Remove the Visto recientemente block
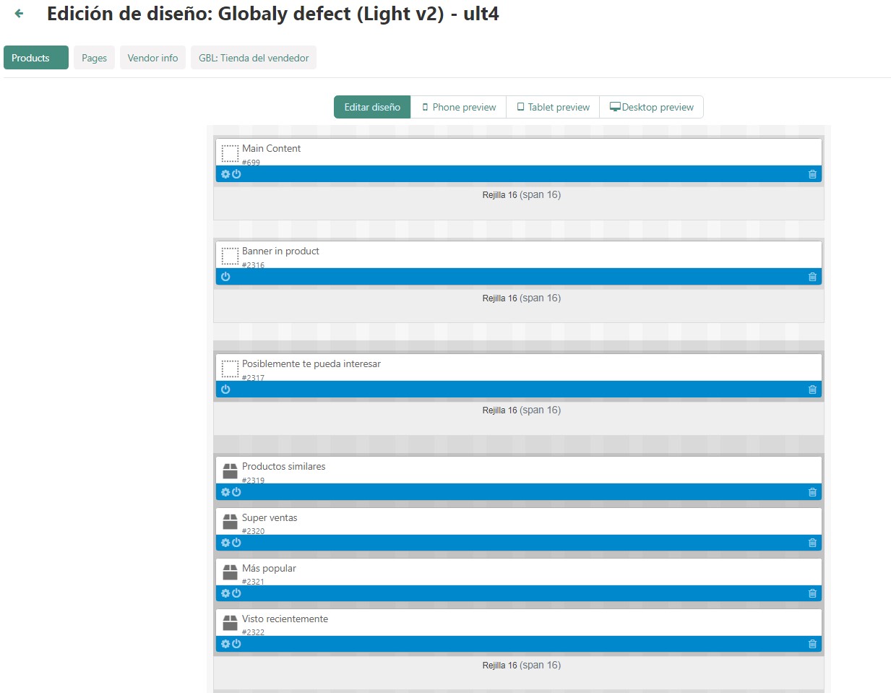The width and height of the screenshot is (891, 693). pyautogui.click(x=812, y=644)
